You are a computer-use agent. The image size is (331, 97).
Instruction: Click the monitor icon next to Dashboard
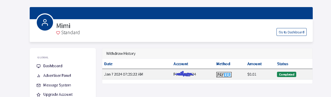point(39,66)
